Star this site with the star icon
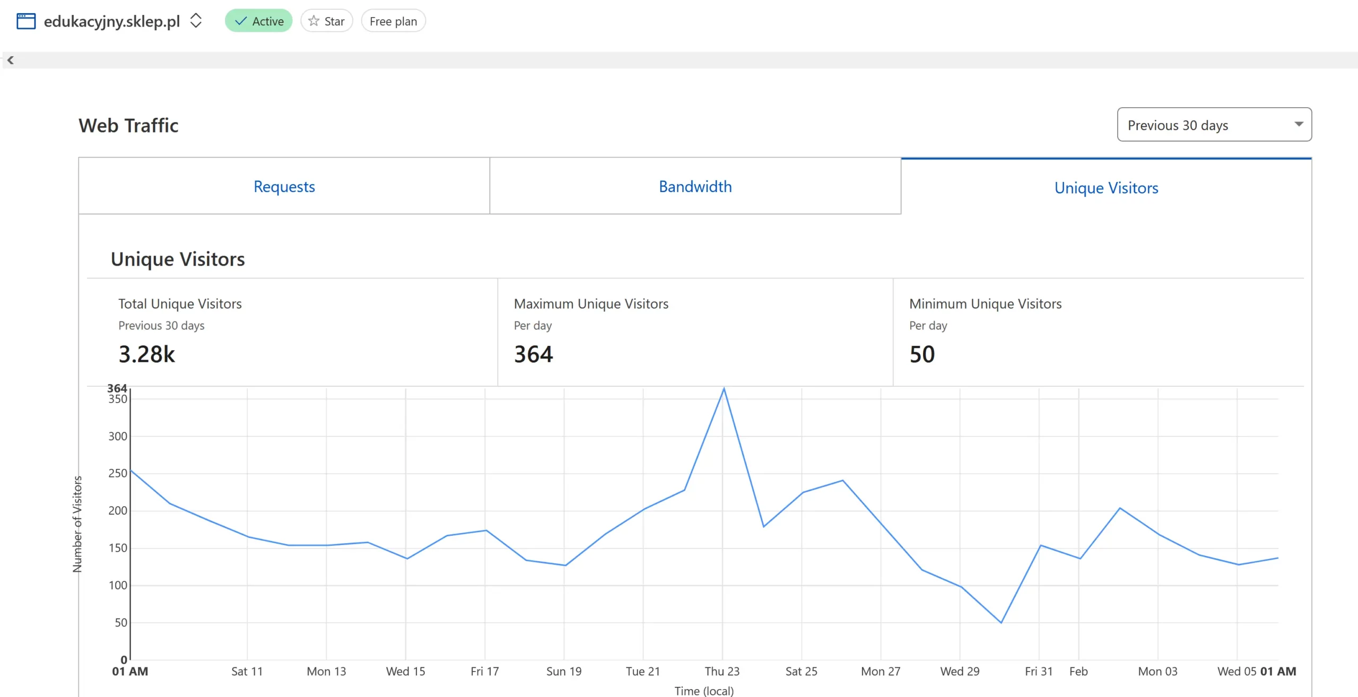The image size is (1358, 697). point(314,21)
